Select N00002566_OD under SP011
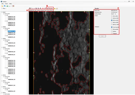This screenshot has height=95, width=135. tap(12, 66)
